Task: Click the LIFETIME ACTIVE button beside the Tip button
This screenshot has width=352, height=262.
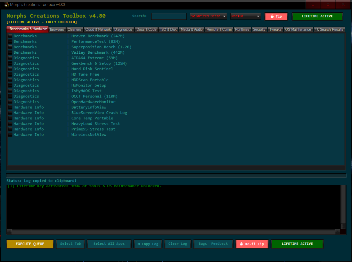Action: pos(317,16)
